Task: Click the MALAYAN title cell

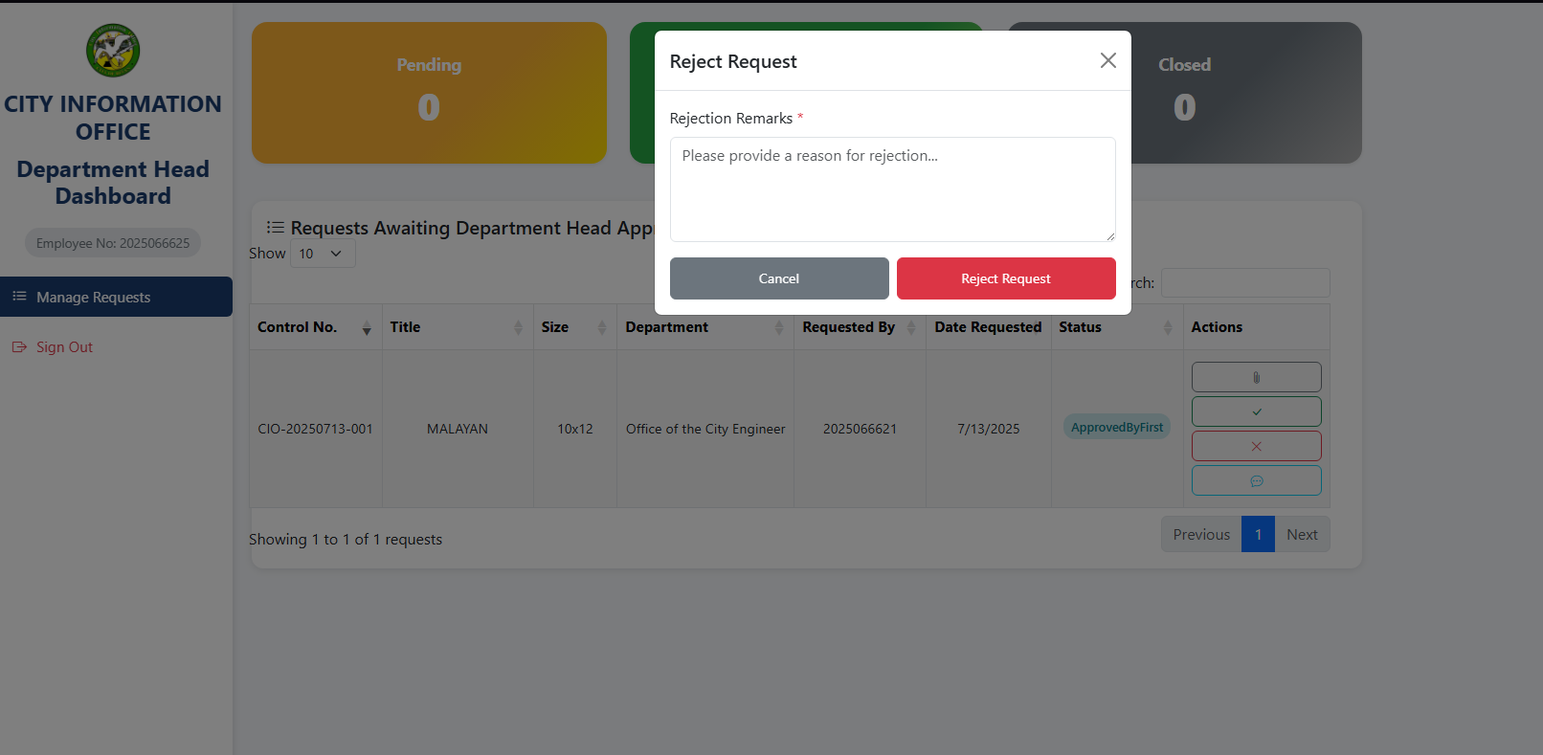Action: click(x=458, y=429)
